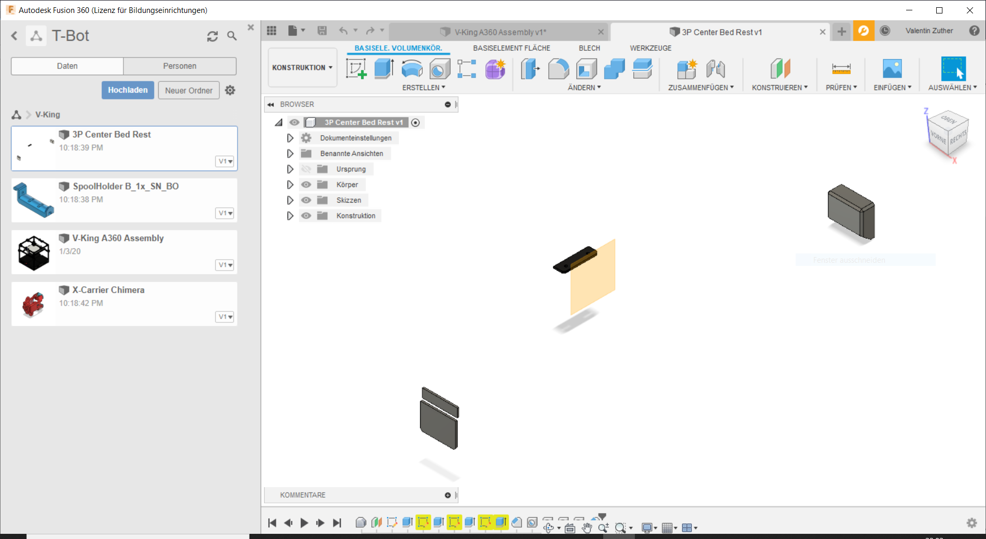Viewport: 986px width, 539px height.
Task: Open the job status clock icon
Action: point(885,31)
